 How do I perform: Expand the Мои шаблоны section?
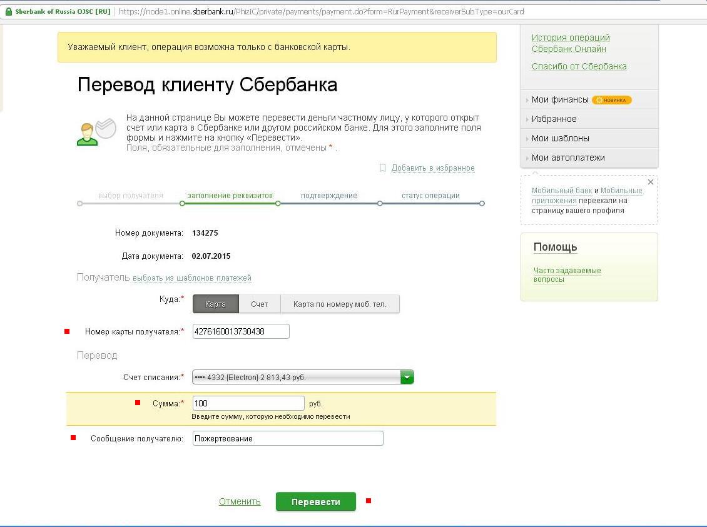560,138
